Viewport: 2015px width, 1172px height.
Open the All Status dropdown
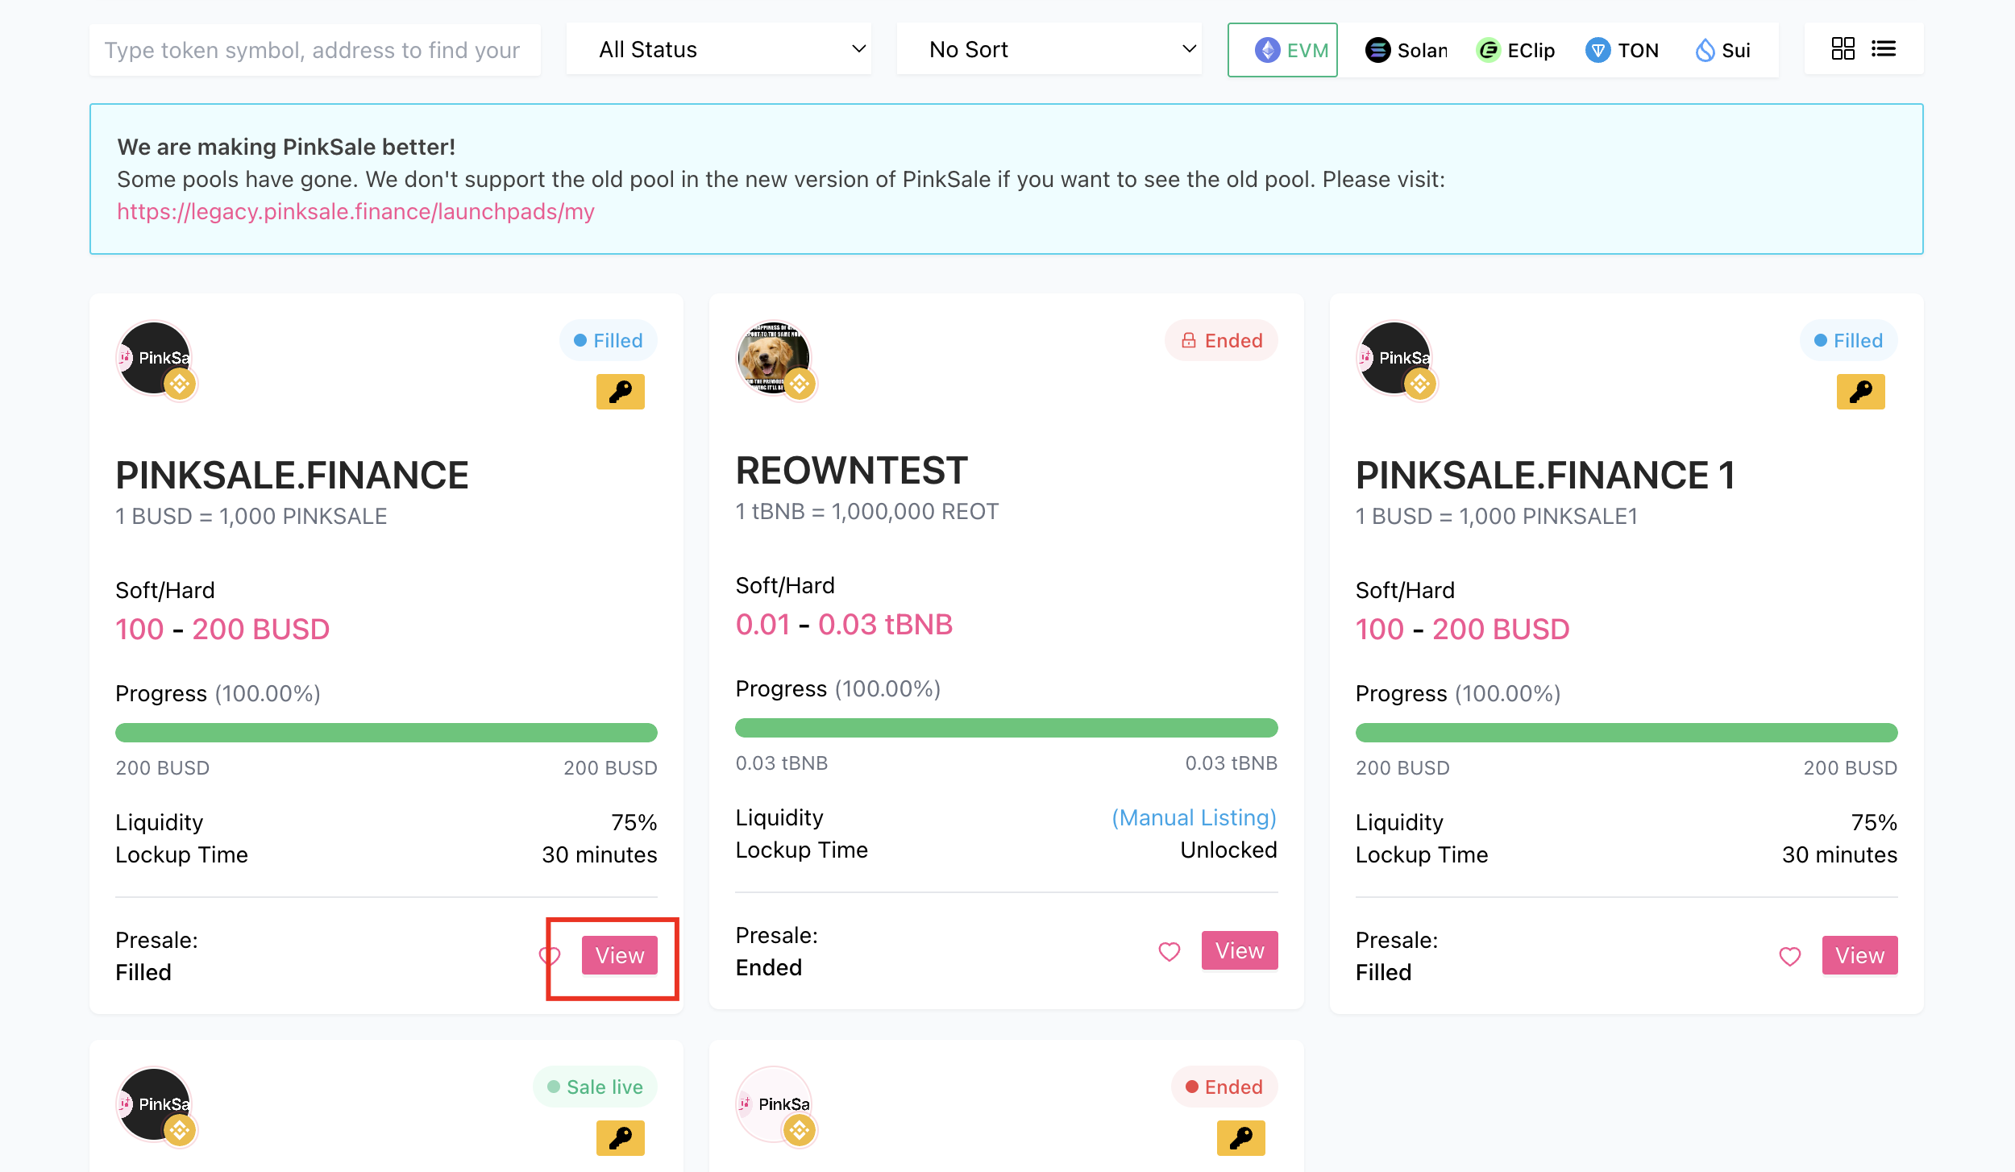click(x=719, y=49)
